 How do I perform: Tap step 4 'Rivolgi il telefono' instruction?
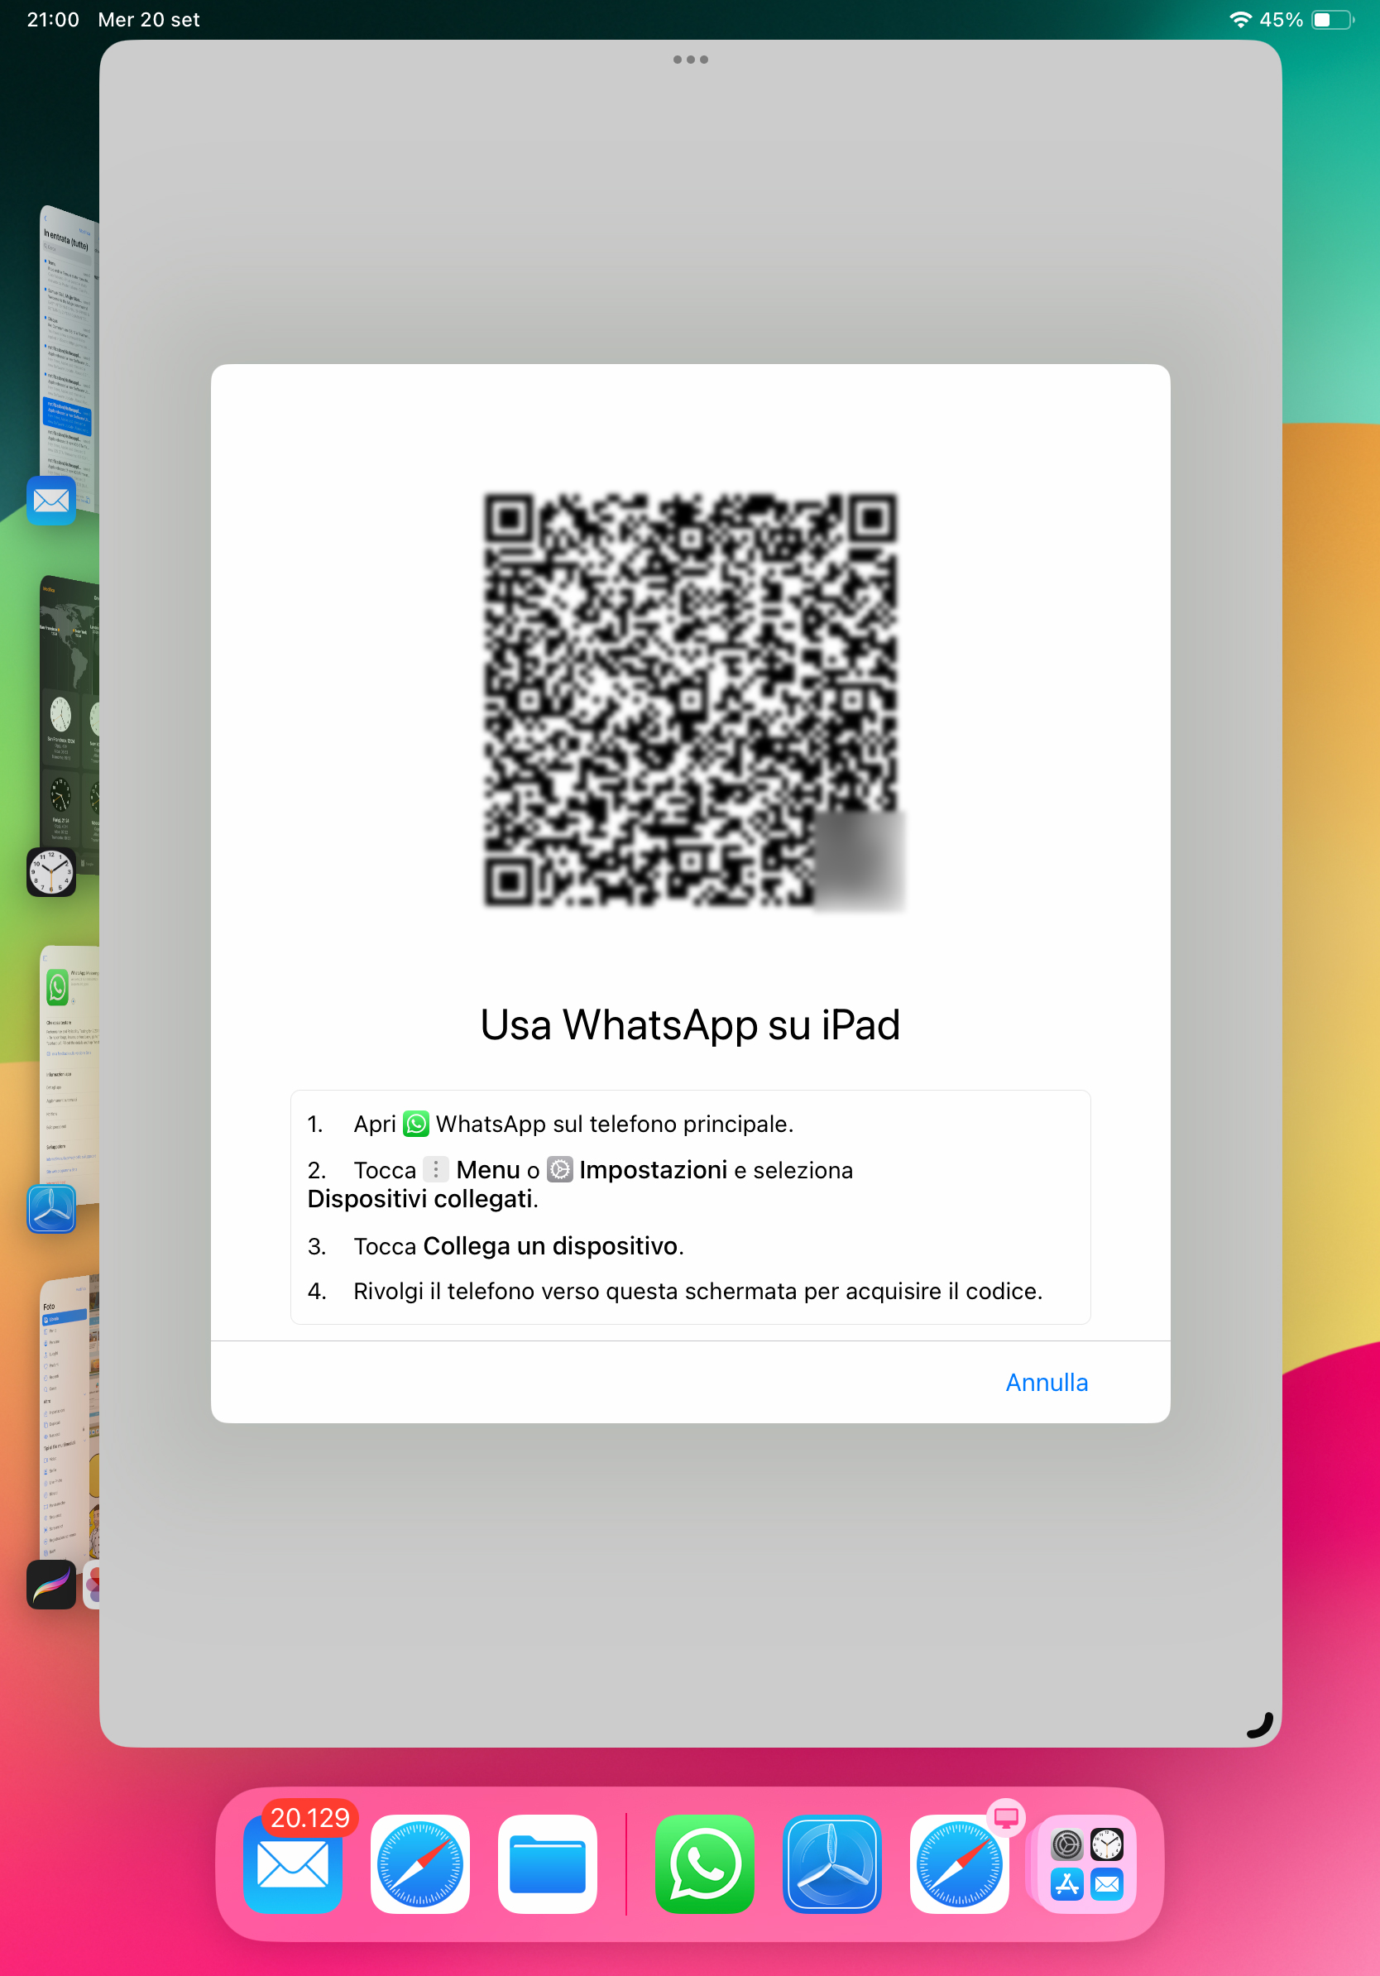(697, 1291)
